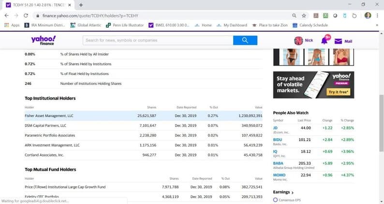Click the 25,621,587 shares cell

[x=147, y=116]
